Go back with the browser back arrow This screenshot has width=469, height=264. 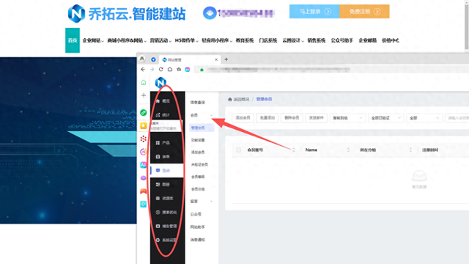tap(143, 70)
